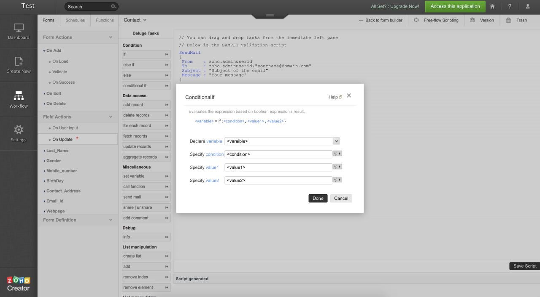540x297 pixels.
Task: Select the On User input action
Action: (x=65, y=128)
